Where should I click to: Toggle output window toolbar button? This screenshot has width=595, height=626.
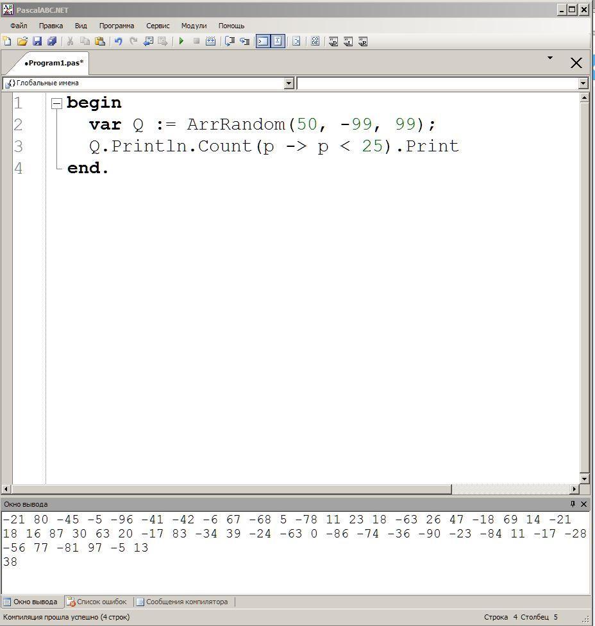point(263,41)
